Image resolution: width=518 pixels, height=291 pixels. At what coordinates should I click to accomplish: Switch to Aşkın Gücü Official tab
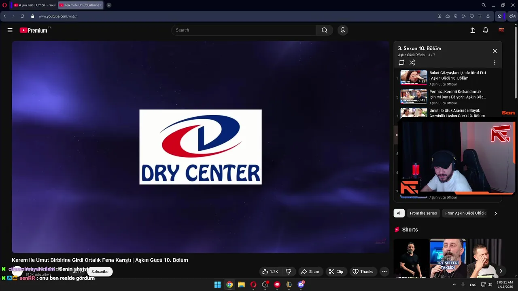pyautogui.click(x=34, y=5)
